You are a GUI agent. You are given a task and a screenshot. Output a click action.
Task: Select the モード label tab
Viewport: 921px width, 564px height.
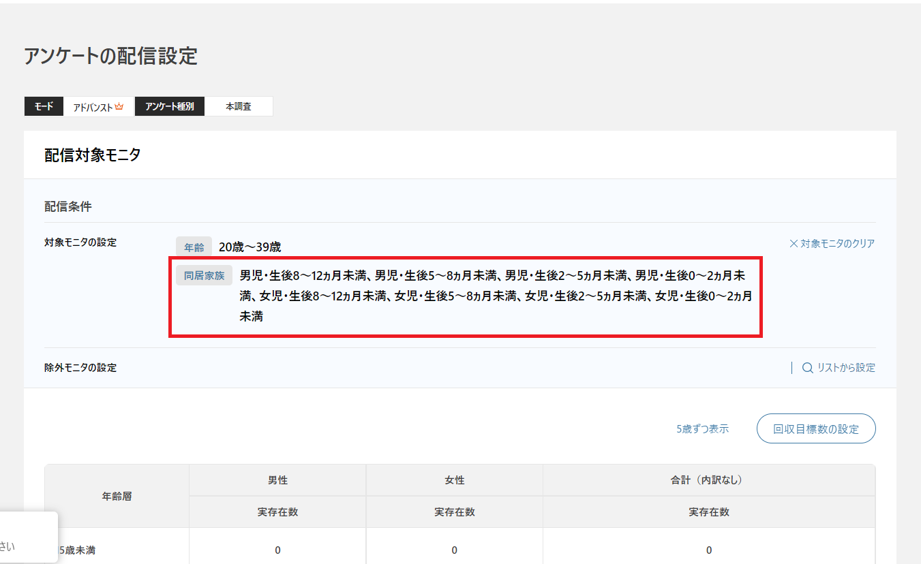(44, 106)
